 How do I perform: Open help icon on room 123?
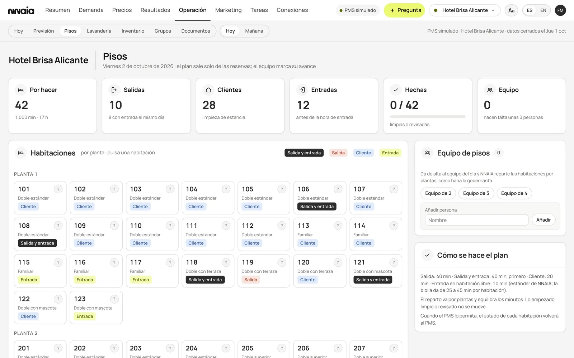pyautogui.click(x=114, y=299)
